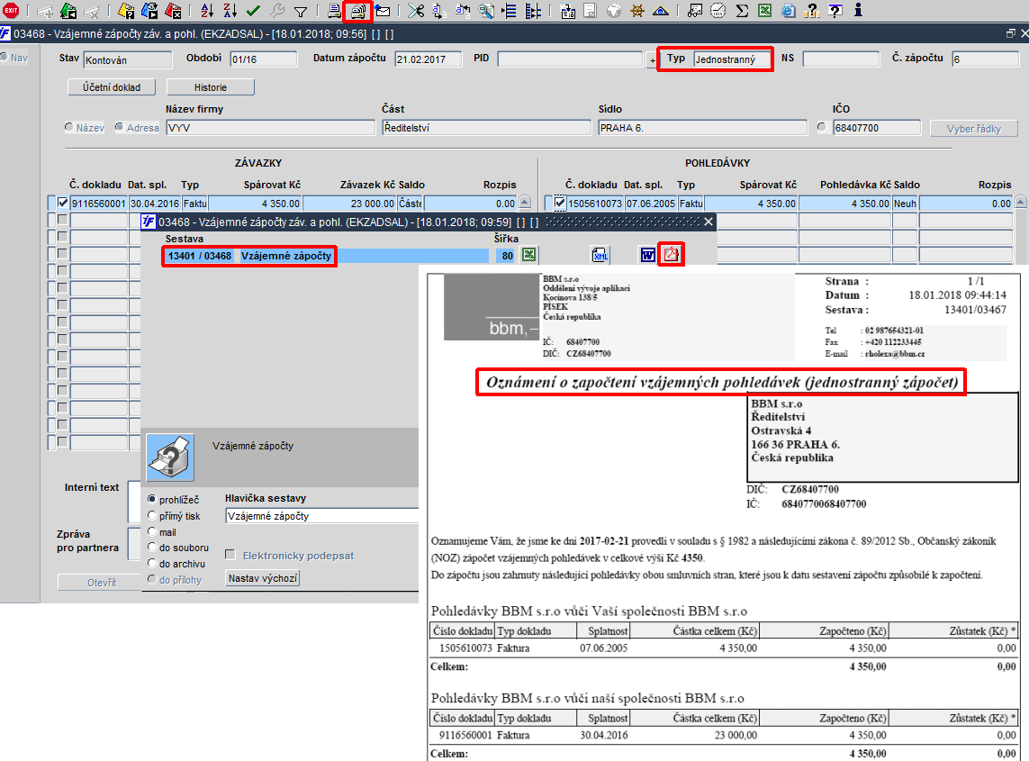Click the Internet Explorer icon in toolbar
Viewport: 1029px width, 761px height.
click(788, 11)
